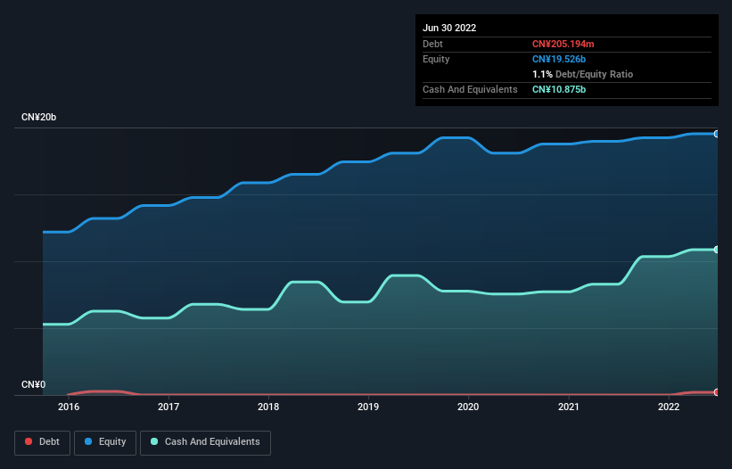Click the 2020 x-axis label
This screenshot has width=732, height=469.
click(468, 407)
